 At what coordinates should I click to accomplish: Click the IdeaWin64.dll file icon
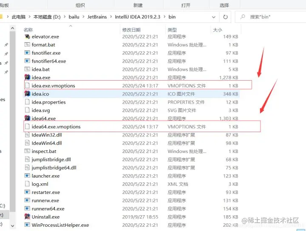tap(27, 143)
